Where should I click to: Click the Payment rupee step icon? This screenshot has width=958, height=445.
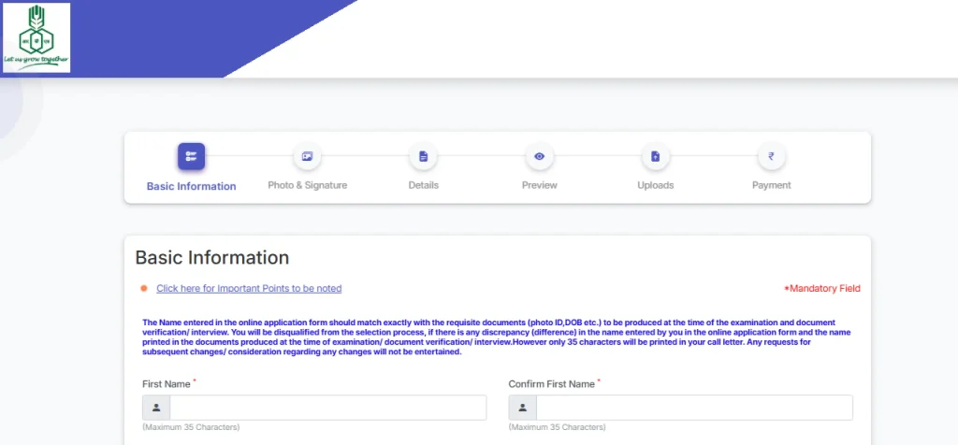tap(771, 156)
